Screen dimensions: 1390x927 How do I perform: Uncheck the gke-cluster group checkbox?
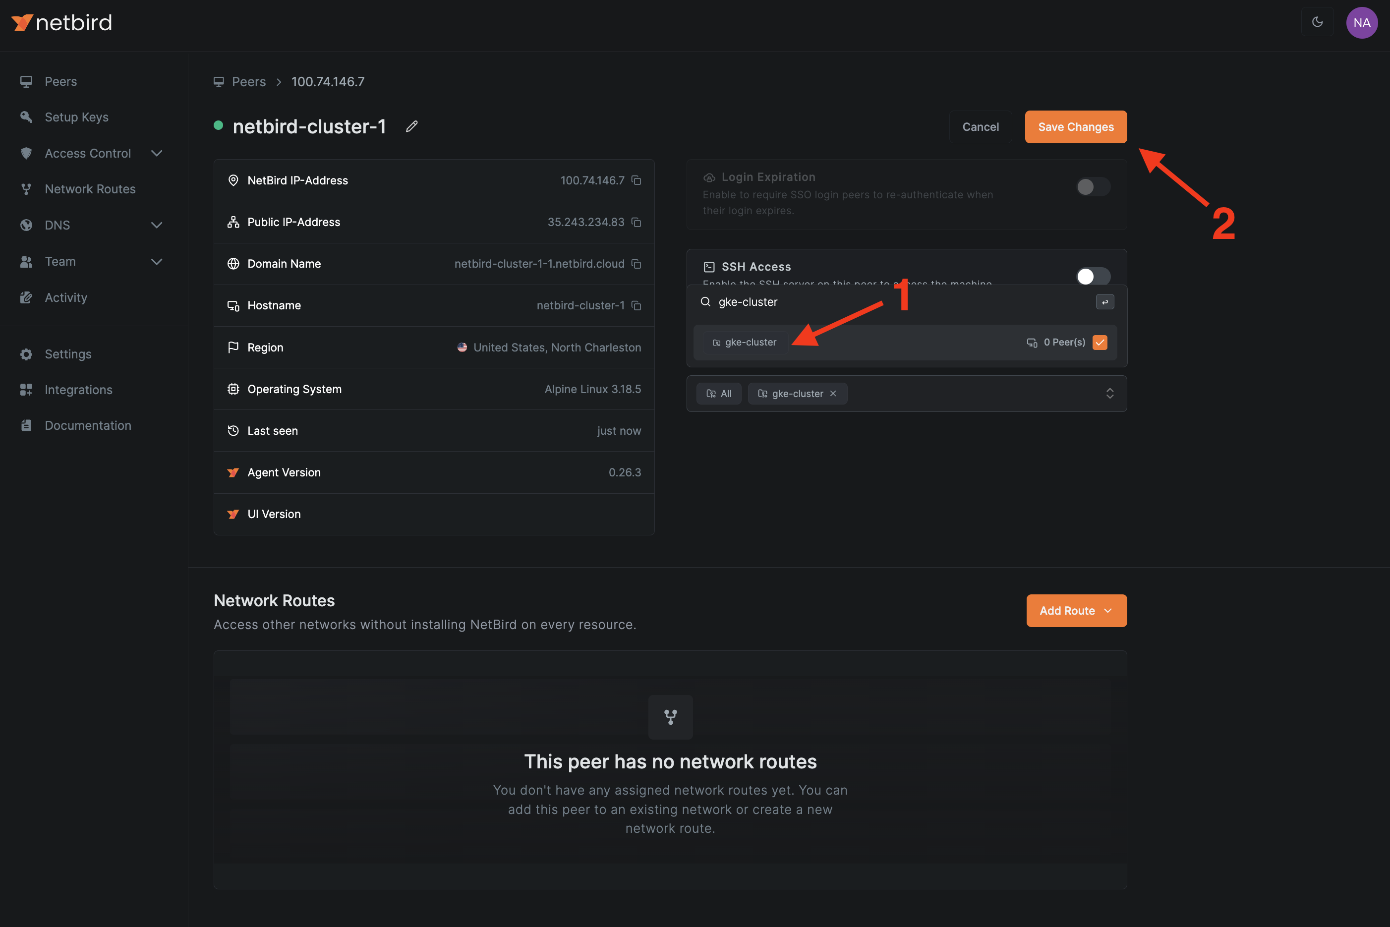(1100, 342)
